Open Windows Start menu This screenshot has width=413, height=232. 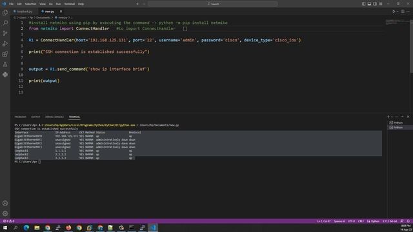click(x=5, y=227)
